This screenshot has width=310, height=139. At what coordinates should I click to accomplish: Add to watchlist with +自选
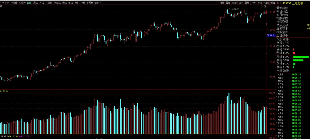(266, 3)
